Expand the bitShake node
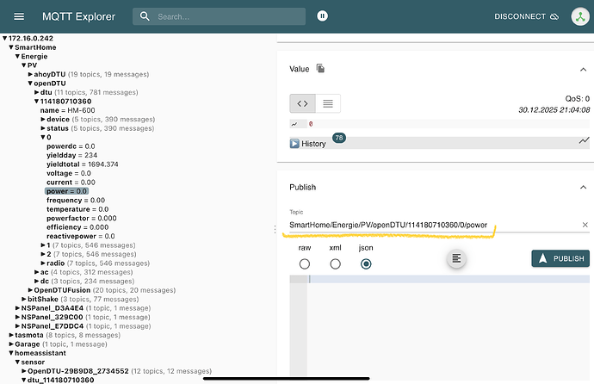 (x=24, y=299)
